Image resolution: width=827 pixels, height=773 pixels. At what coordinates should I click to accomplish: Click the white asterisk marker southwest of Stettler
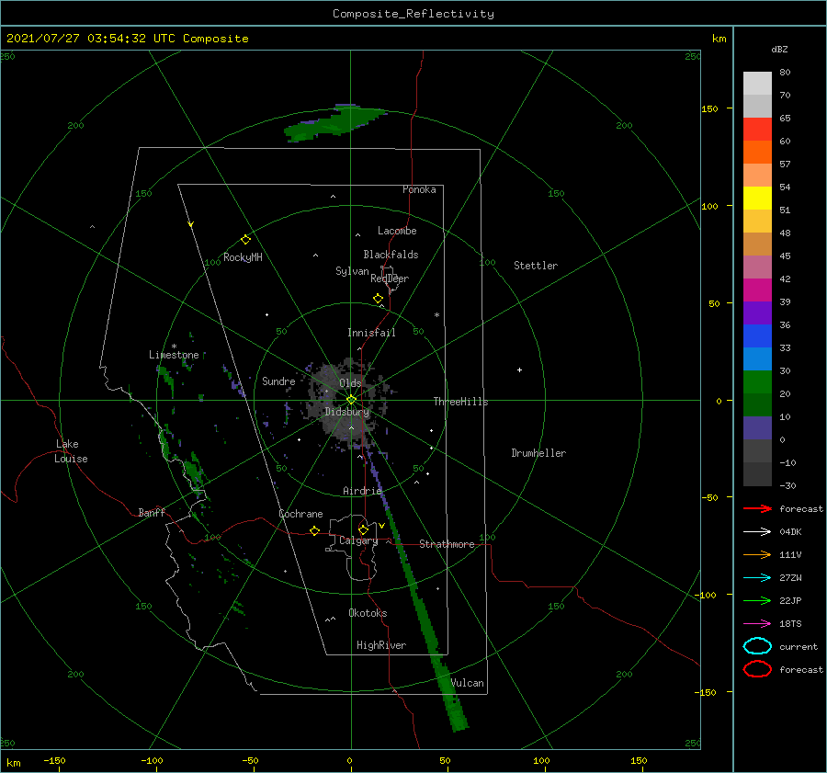pyautogui.click(x=436, y=315)
